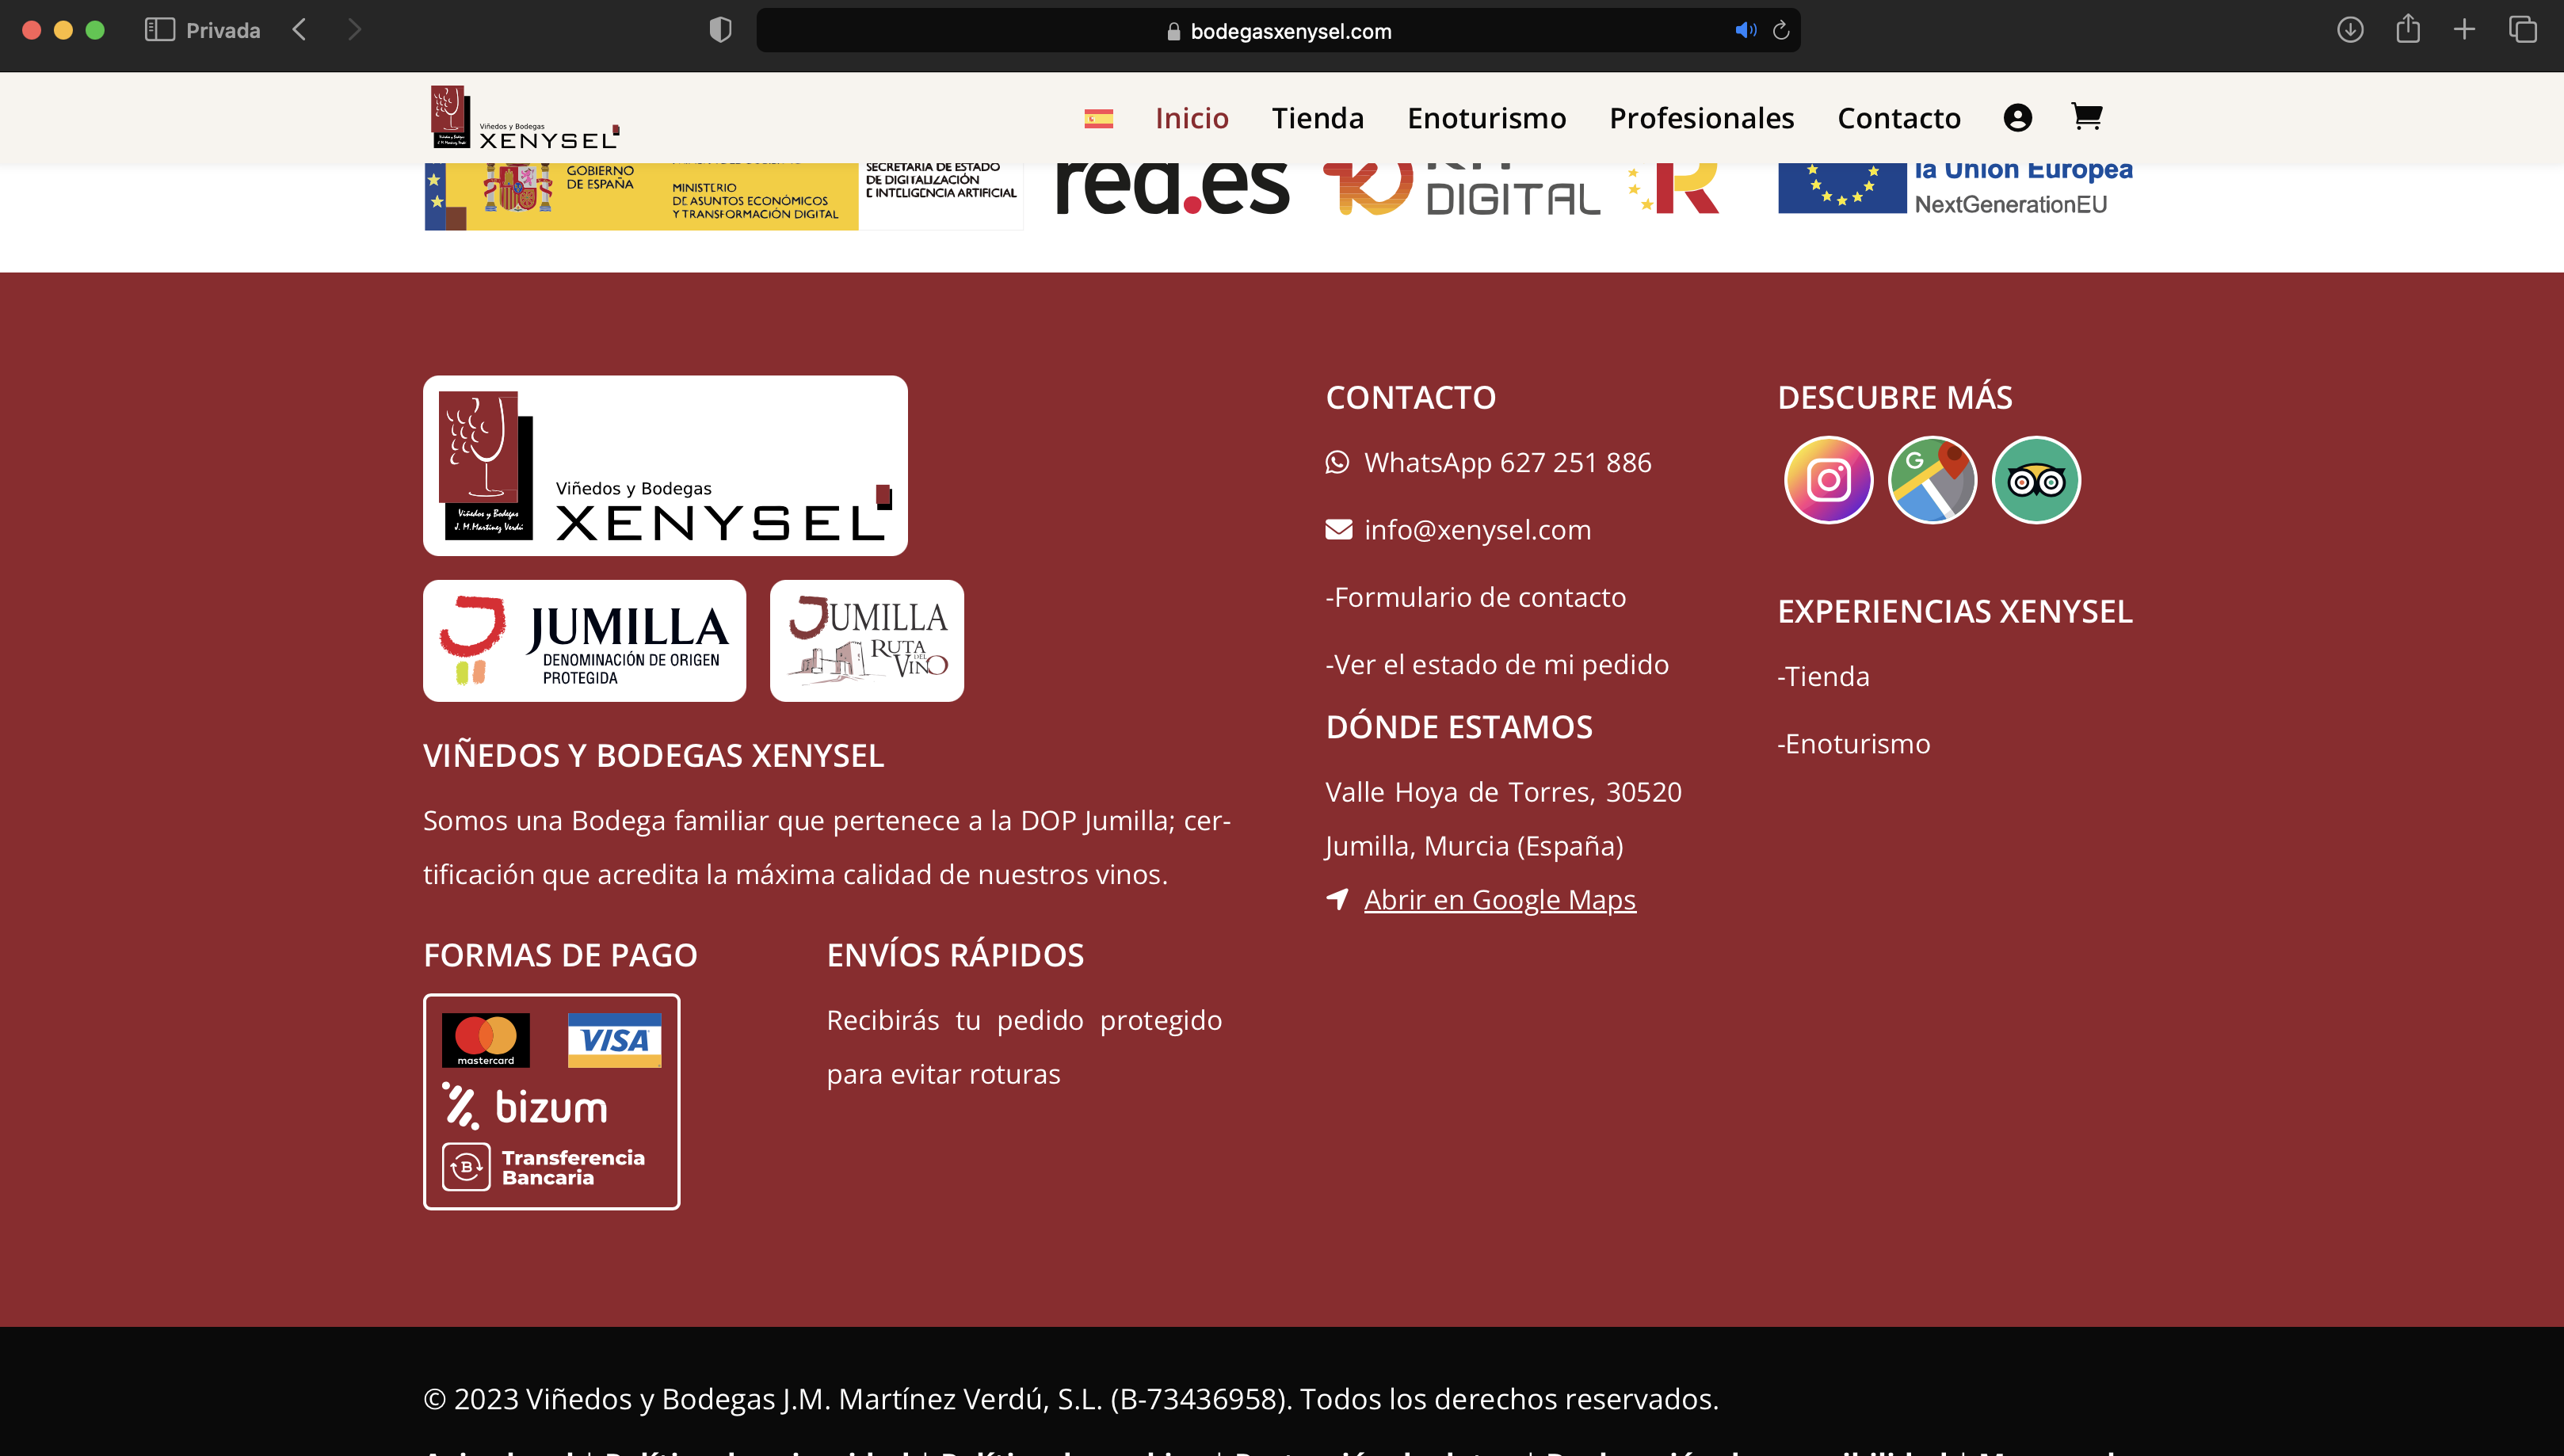The height and width of the screenshot is (1456, 2564).
Task: Open the footer -Enoturismo link
Action: tap(1854, 743)
